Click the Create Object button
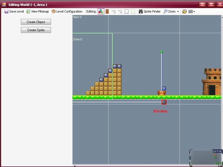This screenshot has width=223, height=167. coord(36,22)
